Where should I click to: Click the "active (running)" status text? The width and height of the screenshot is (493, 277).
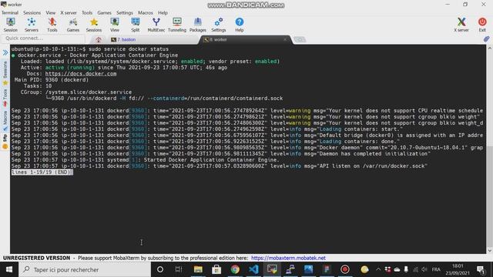70,68
